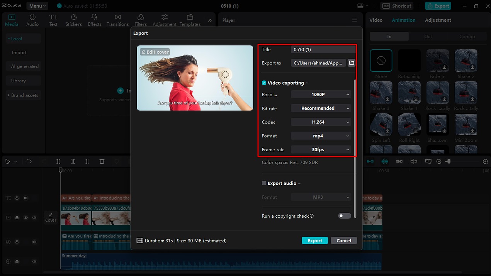This screenshot has height=276, width=491.
Task: Select the Fade In animation thumbnail
Action: tap(437, 60)
